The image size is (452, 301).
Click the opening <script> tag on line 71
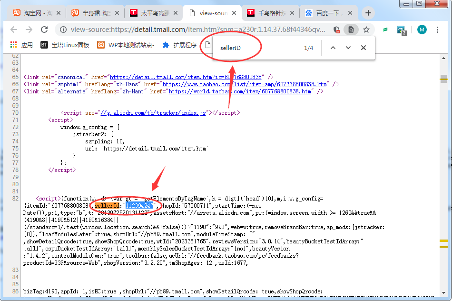tap(60, 120)
